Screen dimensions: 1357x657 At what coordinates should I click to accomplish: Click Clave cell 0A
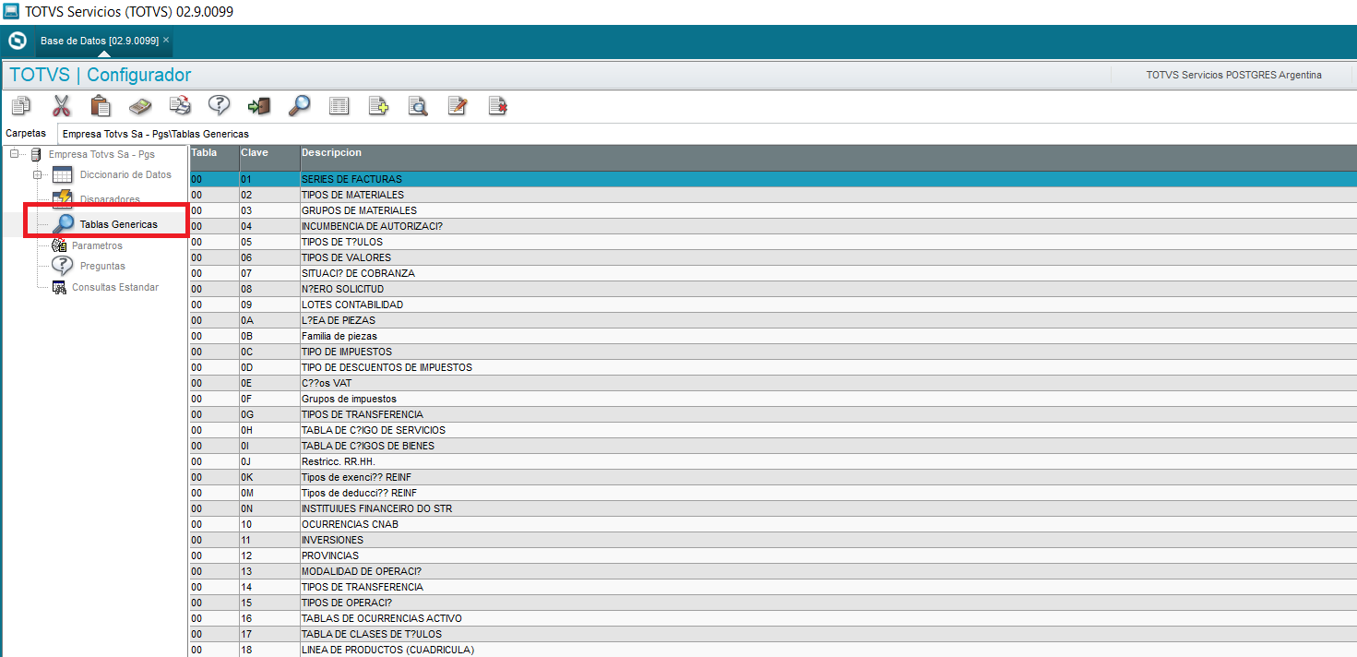(x=269, y=320)
